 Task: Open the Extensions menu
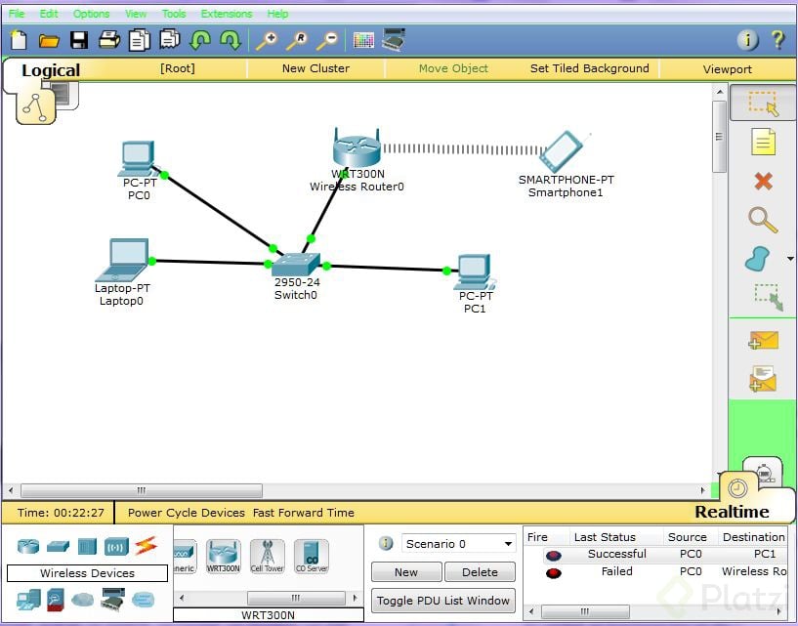(x=227, y=14)
